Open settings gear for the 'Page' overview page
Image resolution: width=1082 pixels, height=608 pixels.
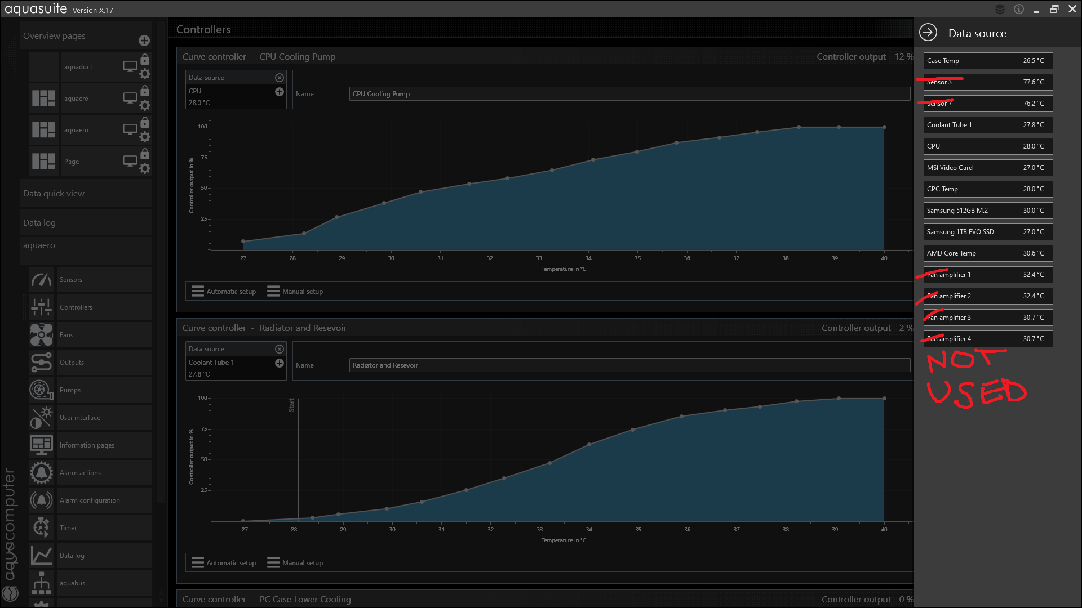[145, 168]
